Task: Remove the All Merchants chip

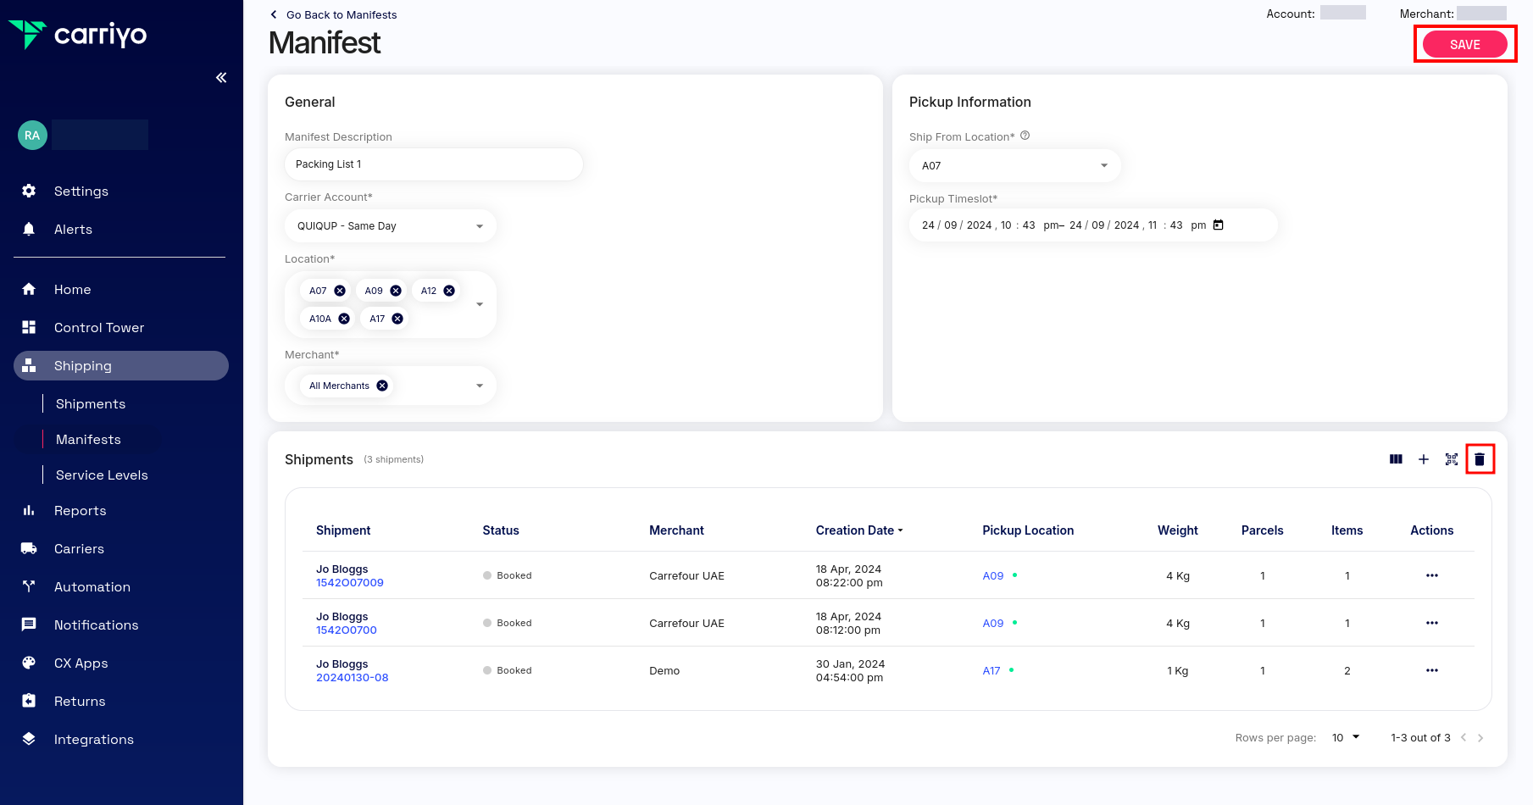Action: click(382, 386)
